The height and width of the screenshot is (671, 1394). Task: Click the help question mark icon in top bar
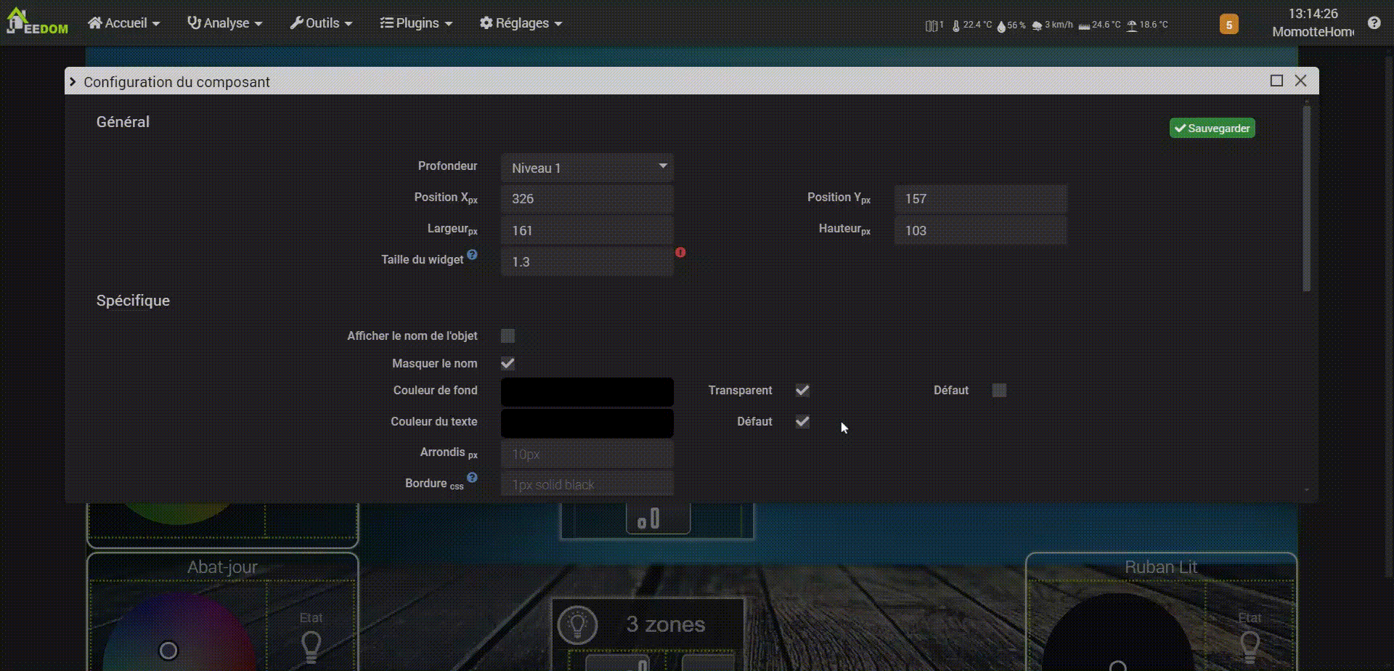1374,23
